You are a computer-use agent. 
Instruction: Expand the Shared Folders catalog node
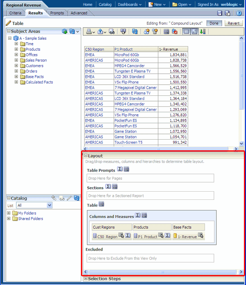coord(9,218)
